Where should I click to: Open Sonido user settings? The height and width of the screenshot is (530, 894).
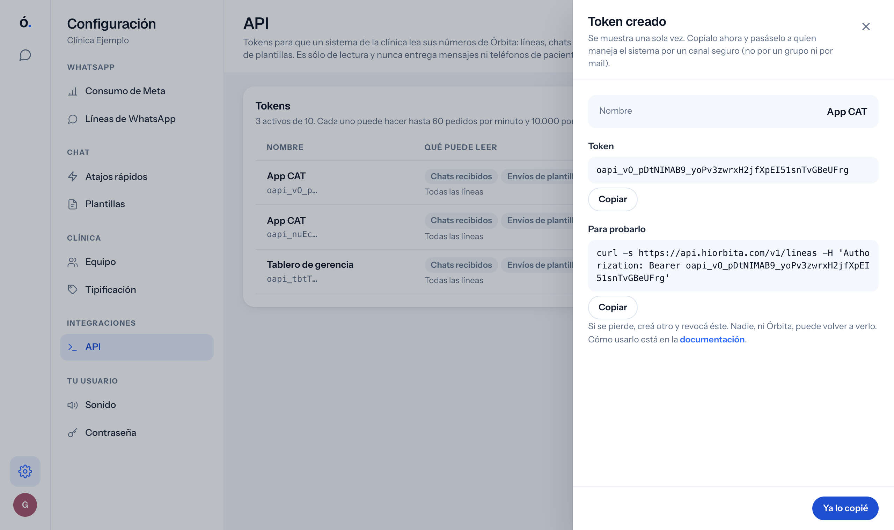pos(137,405)
